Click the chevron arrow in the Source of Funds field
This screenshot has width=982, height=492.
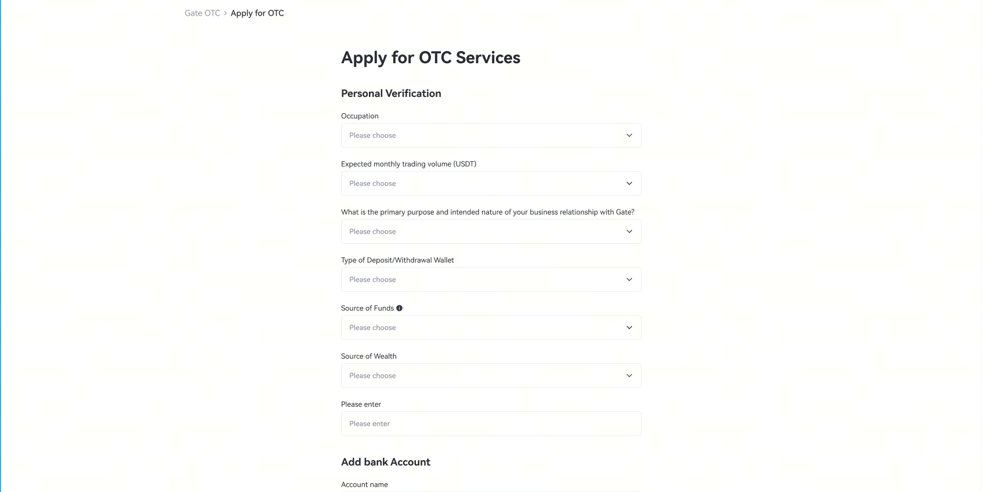[x=629, y=328]
